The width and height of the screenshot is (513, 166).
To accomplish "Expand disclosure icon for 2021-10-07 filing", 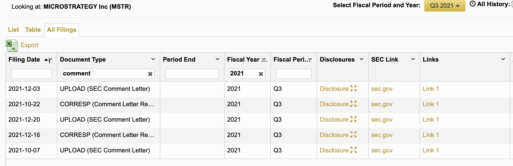I will (x=353, y=150).
